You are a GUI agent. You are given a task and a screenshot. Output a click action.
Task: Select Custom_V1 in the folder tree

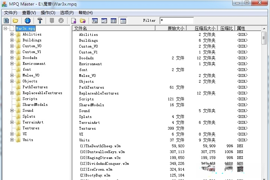coord(32,52)
